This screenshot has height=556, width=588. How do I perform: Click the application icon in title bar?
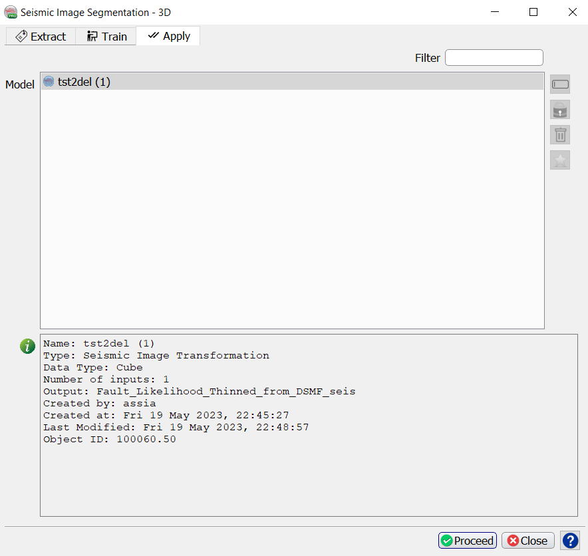tap(11, 12)
